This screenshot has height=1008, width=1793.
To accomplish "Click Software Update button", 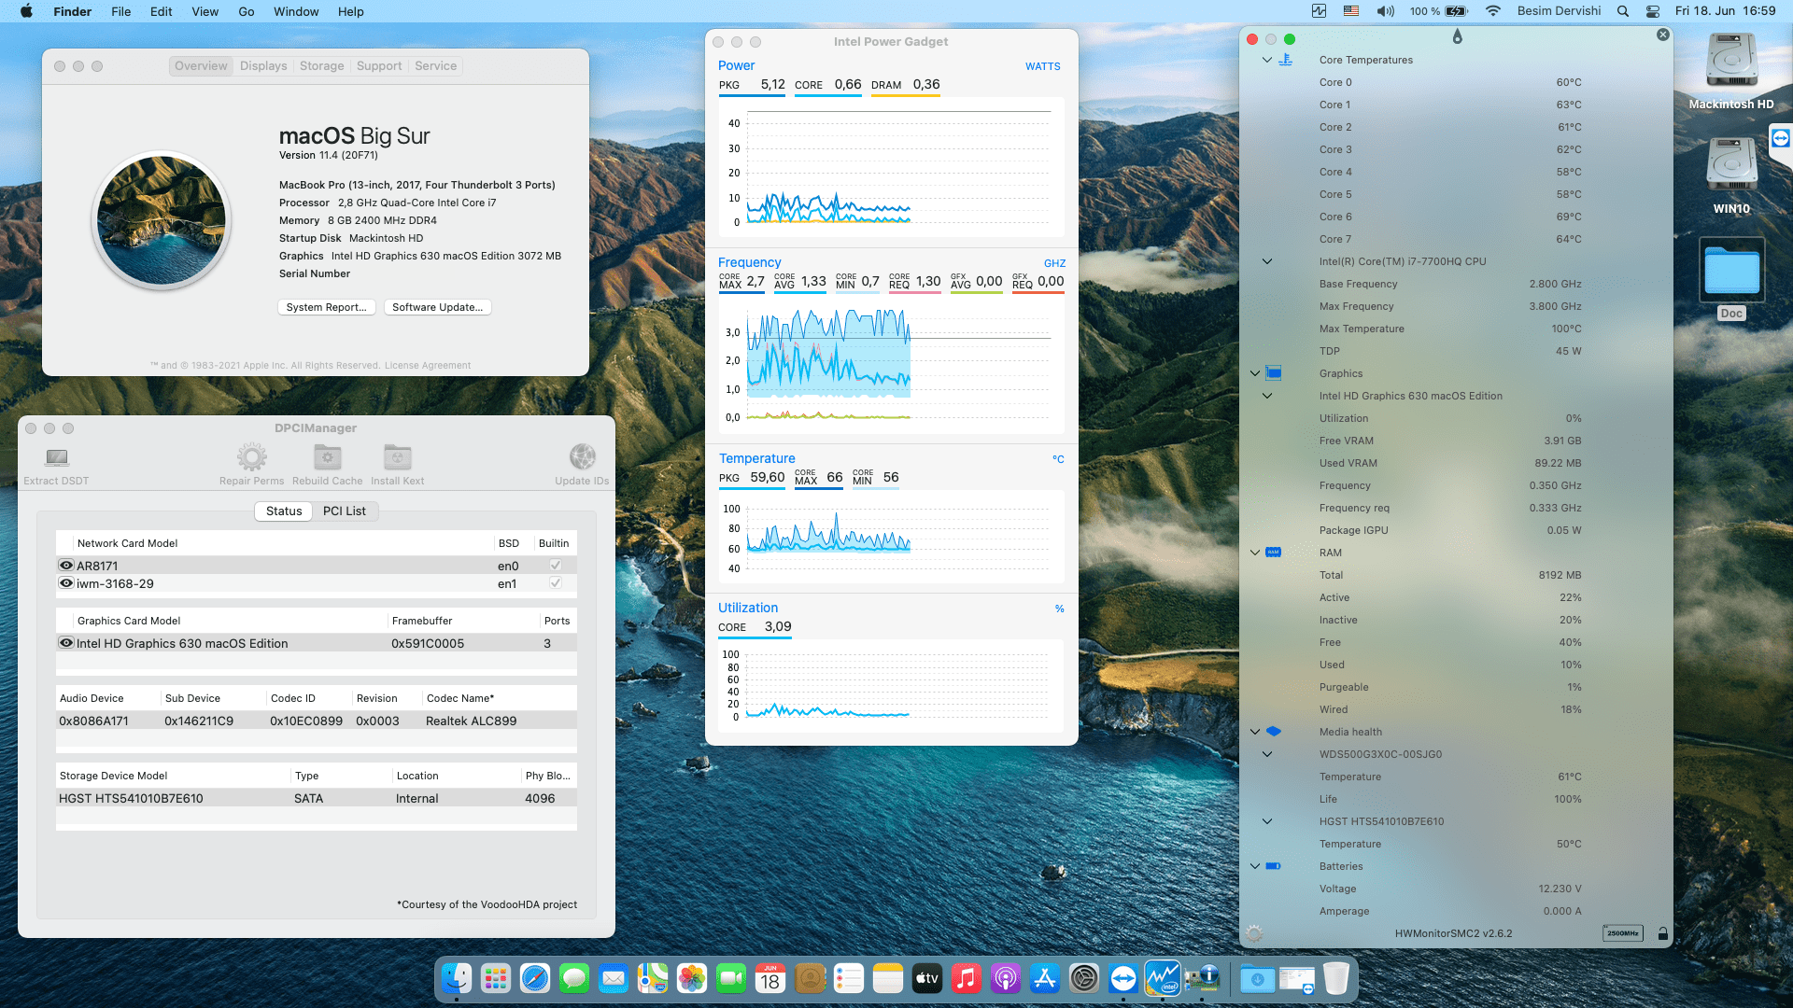I will 437,307.
